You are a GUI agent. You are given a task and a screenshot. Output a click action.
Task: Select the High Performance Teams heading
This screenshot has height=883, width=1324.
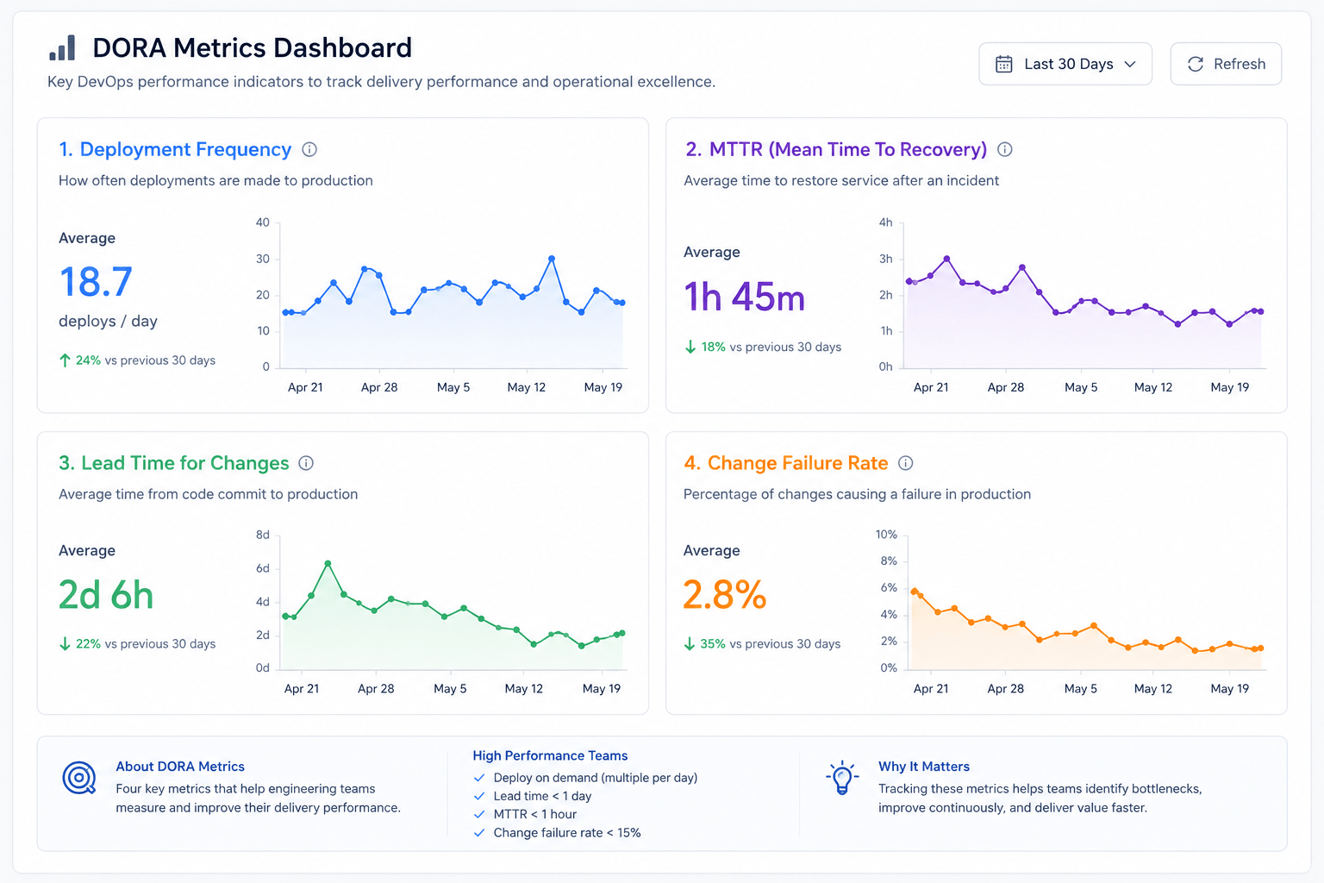click(550, 755)
